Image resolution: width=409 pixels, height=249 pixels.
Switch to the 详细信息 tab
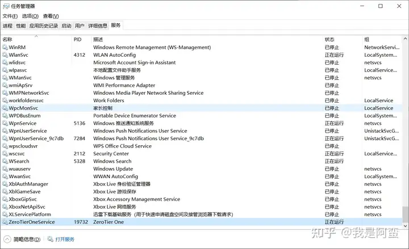(98, 26)
